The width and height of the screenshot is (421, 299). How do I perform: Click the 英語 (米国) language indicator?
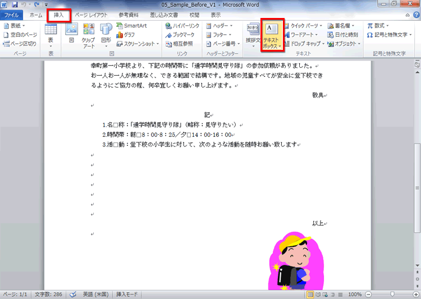tap(95, 295)
